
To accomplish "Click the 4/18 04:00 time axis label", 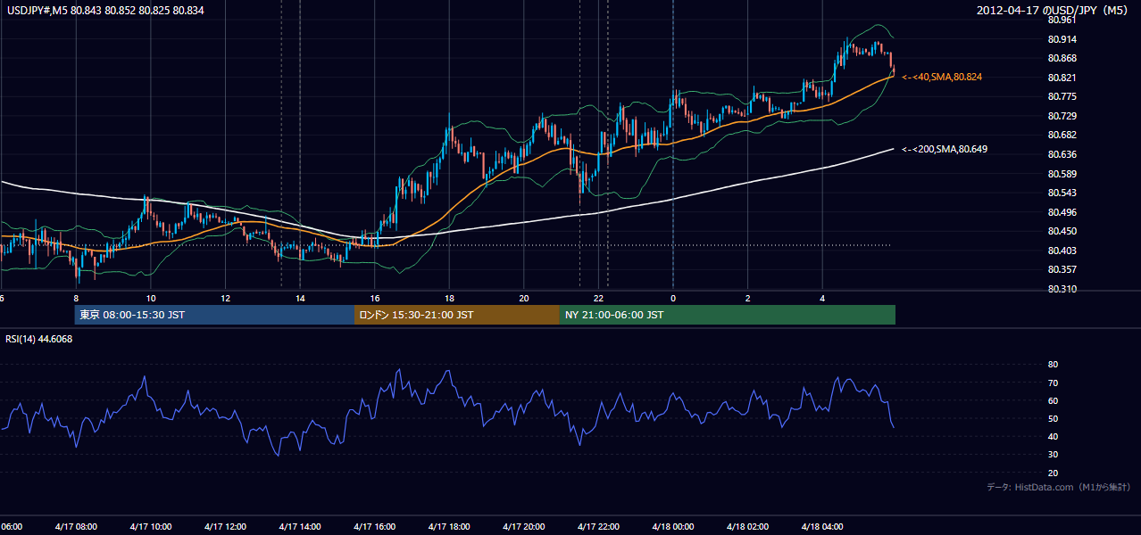I will tap(823, 526).
